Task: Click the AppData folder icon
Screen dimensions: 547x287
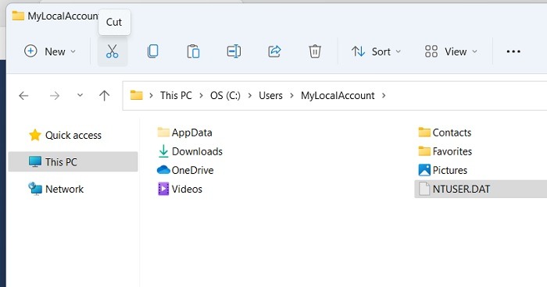Action: 163,132
